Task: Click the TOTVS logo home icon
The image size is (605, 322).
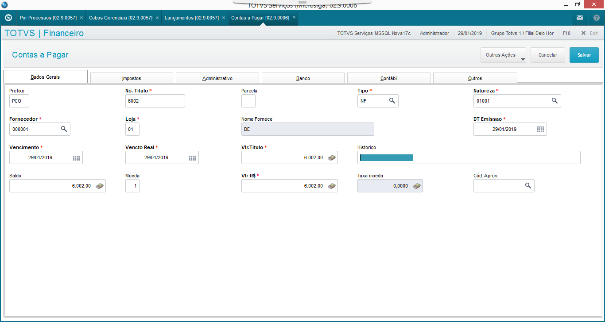Action: click(8, 18)
